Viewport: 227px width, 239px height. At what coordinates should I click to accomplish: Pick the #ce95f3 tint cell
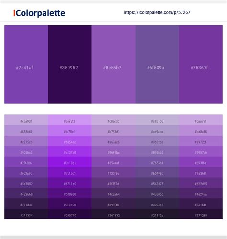[x=70, y=120]
